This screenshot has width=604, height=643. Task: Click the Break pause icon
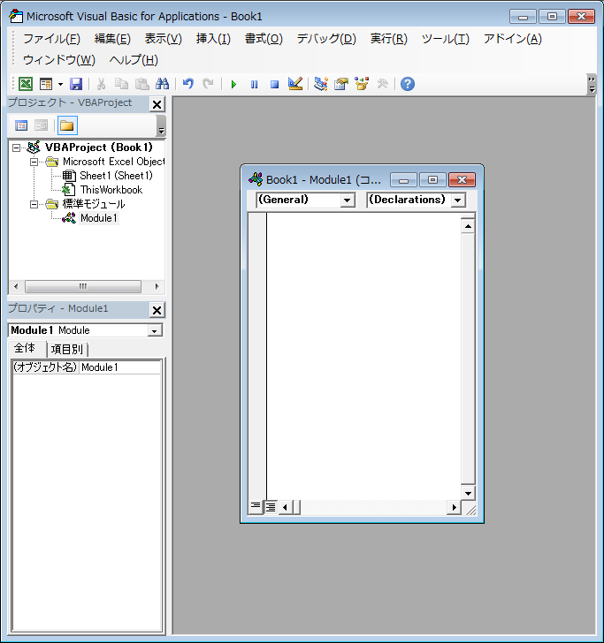(x=254, y=84)
